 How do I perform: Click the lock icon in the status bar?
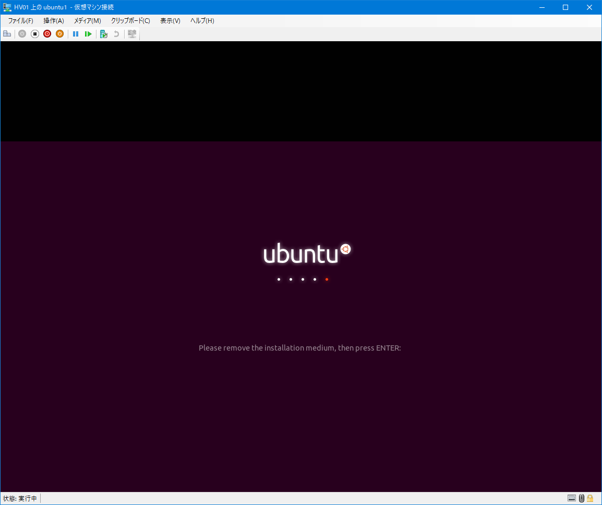tap(590, 498)
